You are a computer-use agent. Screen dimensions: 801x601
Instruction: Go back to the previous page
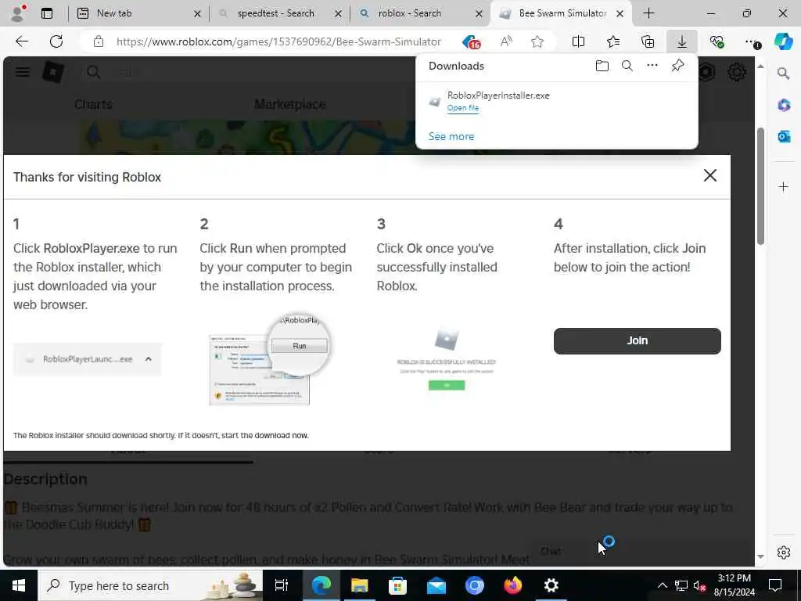(21, 41)
